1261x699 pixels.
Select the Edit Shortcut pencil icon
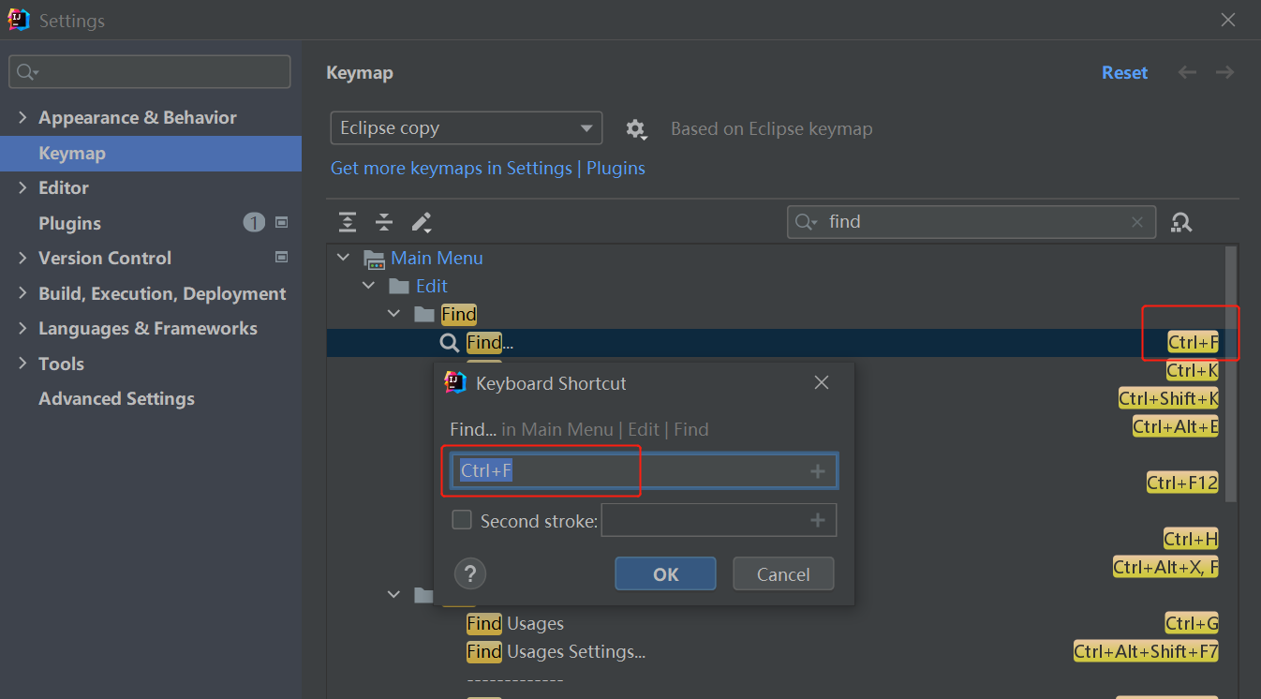[421, 222]
